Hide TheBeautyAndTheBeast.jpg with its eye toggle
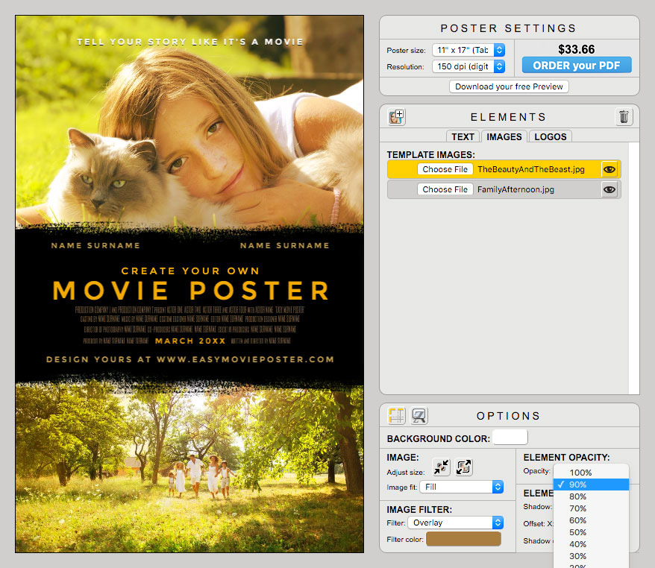The image size is (655, 568). pos(609,169)
